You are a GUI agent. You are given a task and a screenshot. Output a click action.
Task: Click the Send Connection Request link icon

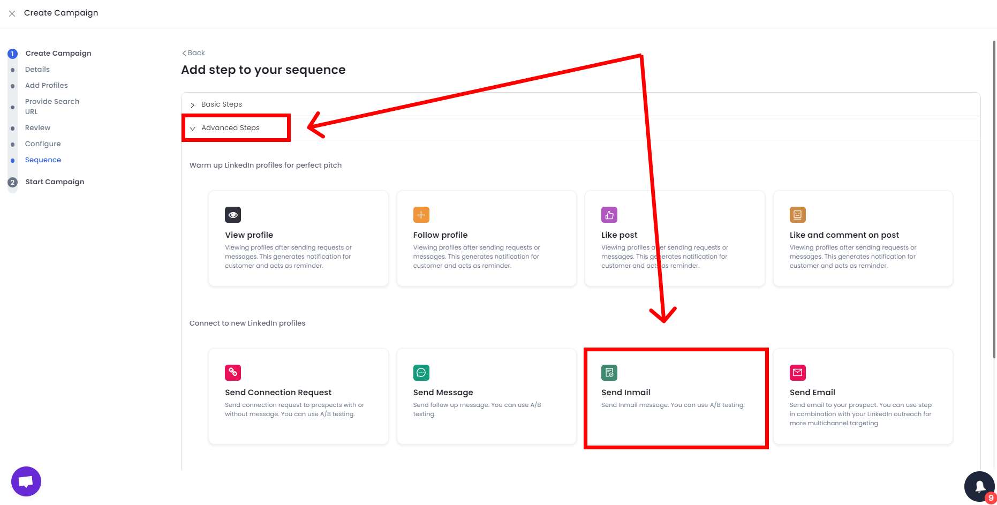(x=232, y=372)
